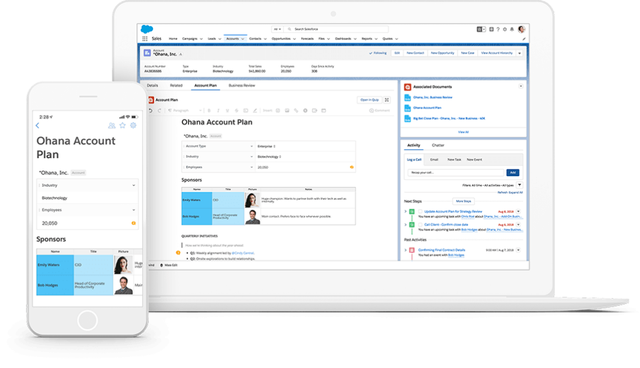Open the App Launcher grid icon
The width and height of the screenshot is (640, 368).
coord(145,39)
